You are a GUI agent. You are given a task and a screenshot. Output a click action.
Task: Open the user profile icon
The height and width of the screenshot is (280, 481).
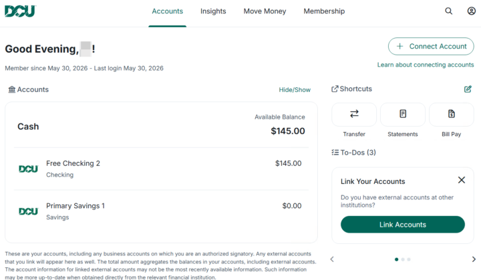471,11
